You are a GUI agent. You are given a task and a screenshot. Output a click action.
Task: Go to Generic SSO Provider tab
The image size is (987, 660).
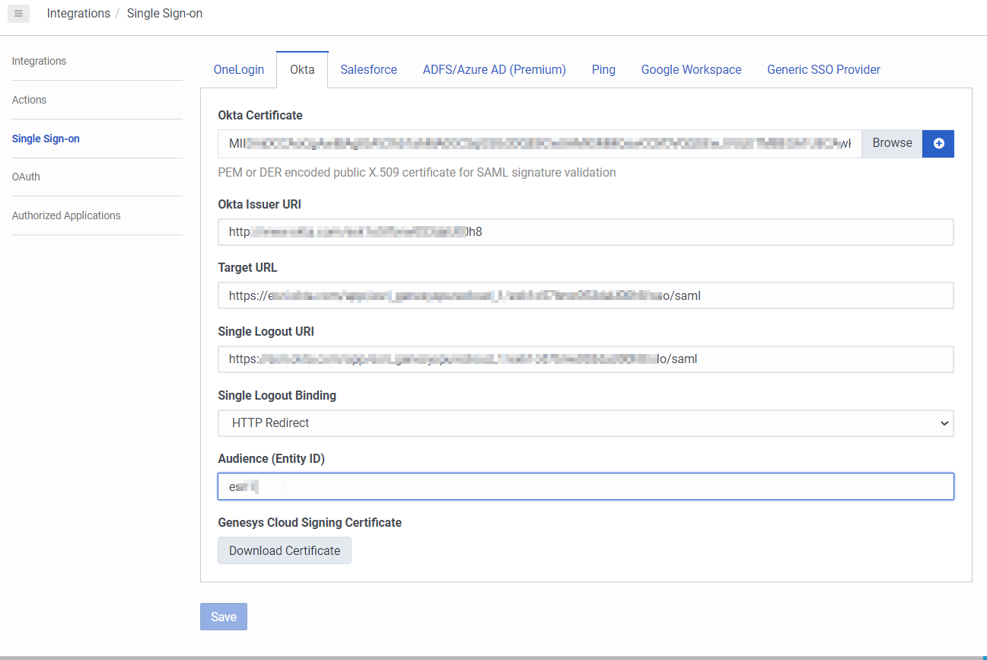pos(823,70)
